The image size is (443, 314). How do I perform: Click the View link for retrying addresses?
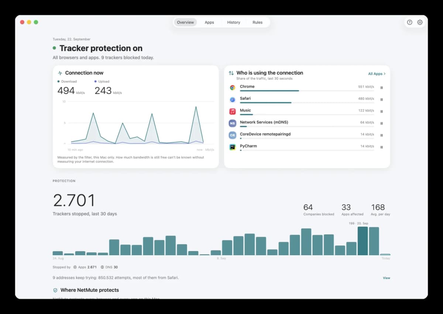tap(387, 278)
